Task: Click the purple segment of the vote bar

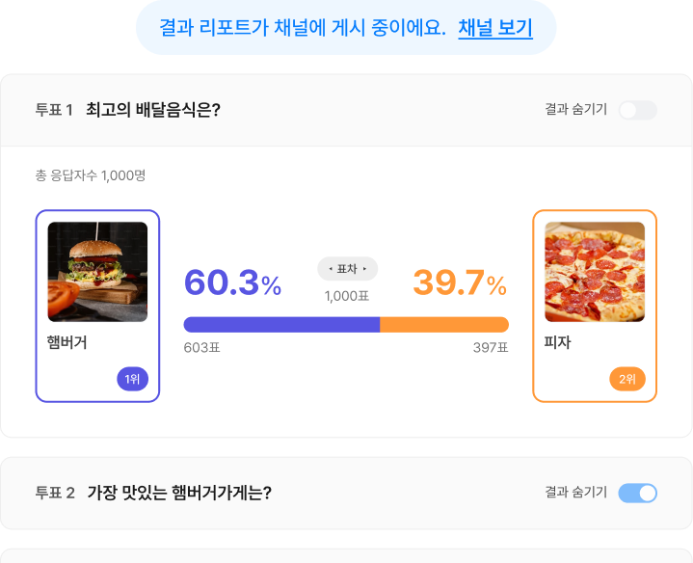Action: 281,324
